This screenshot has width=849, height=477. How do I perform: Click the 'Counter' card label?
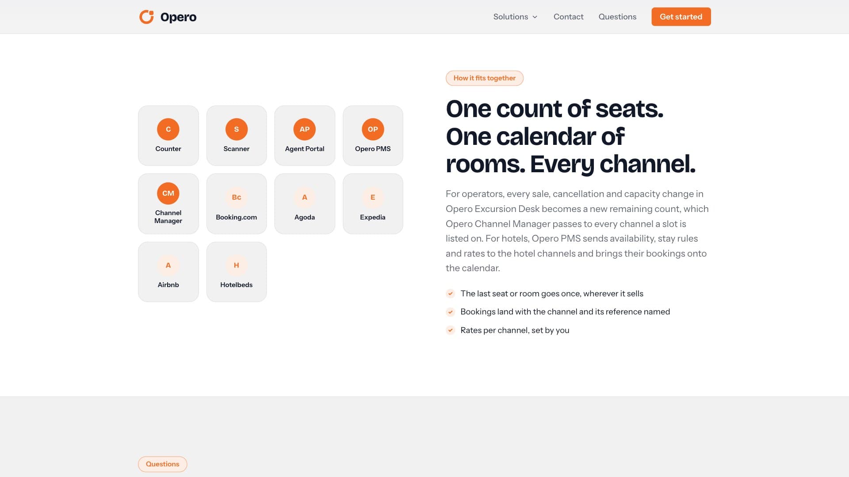coord(168,149)
